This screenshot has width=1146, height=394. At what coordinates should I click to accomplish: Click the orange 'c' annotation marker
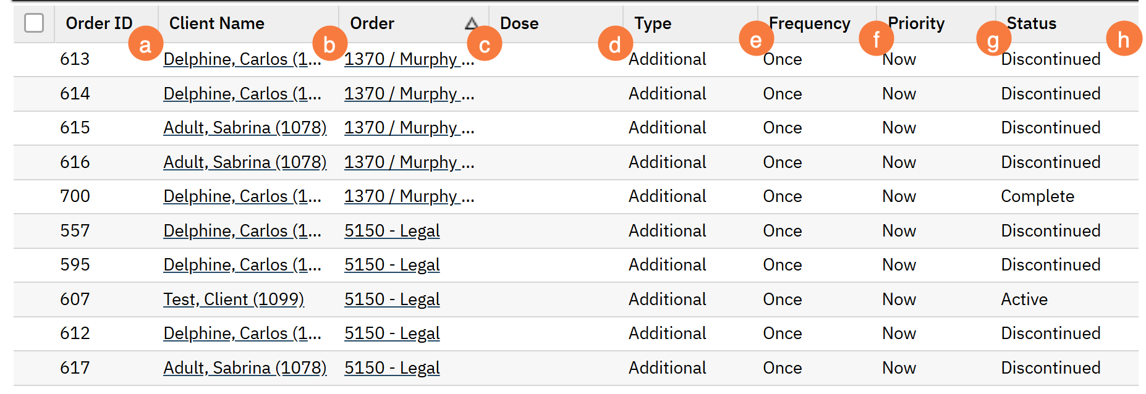tap(484, 44)
